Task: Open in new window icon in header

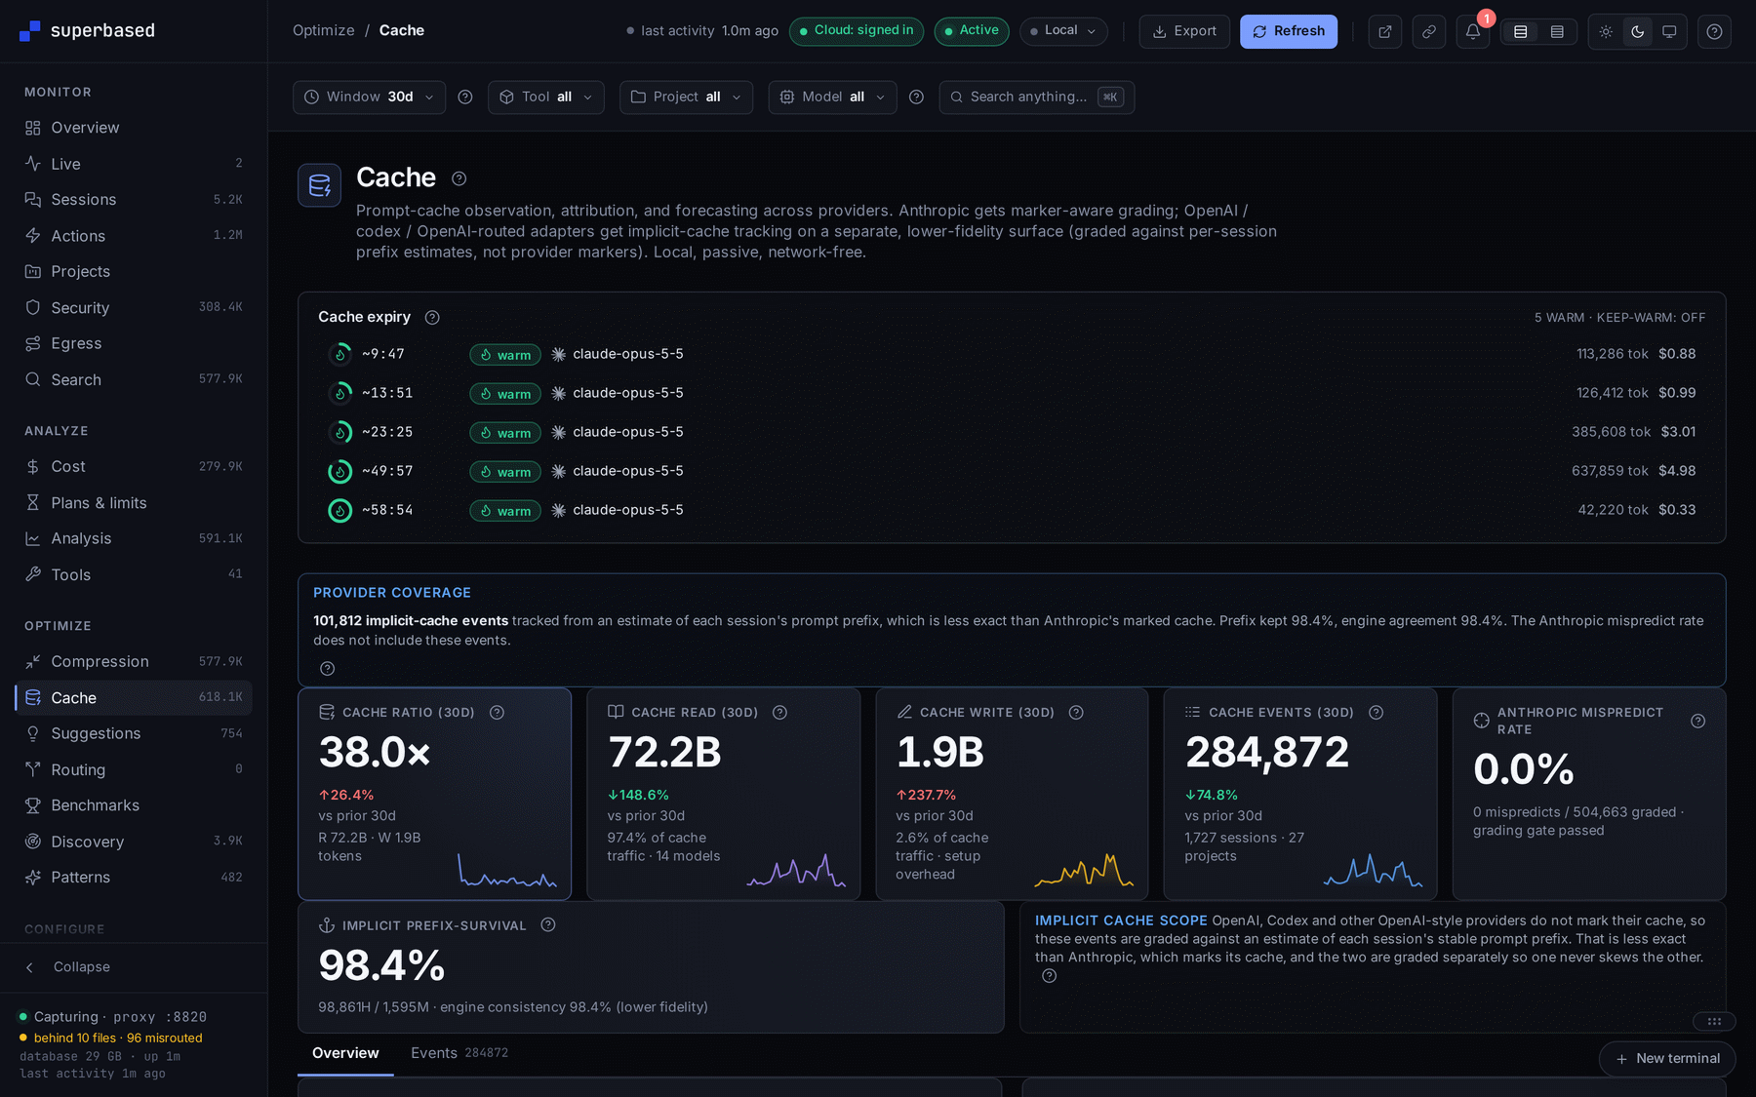Action: [1385, 31]
